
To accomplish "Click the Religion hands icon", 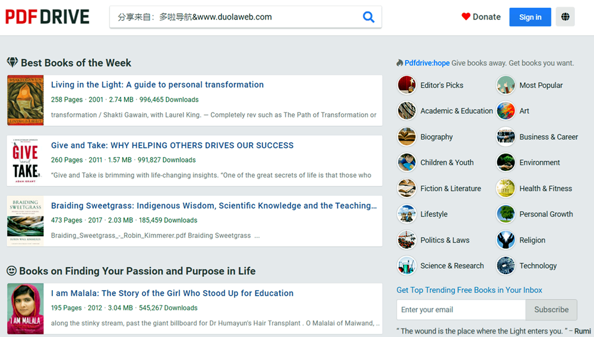I will (505, 240).
